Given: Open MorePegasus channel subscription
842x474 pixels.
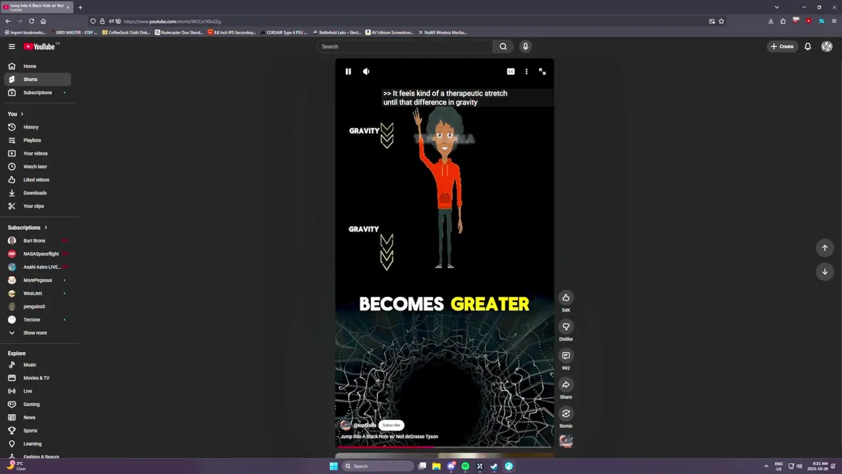Looking at the screenshot, I should click(x=37, y=280).
